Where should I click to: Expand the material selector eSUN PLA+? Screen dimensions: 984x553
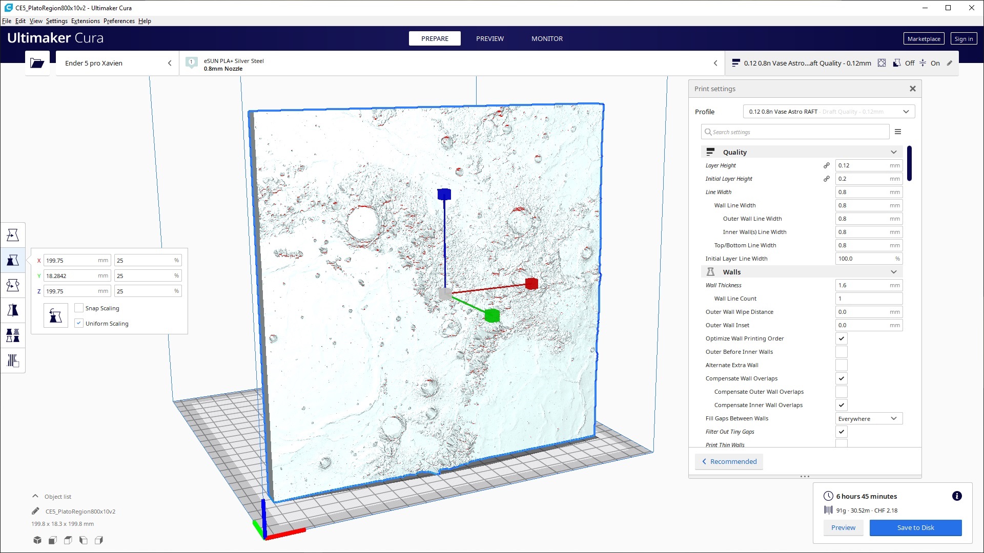(452, 63)
